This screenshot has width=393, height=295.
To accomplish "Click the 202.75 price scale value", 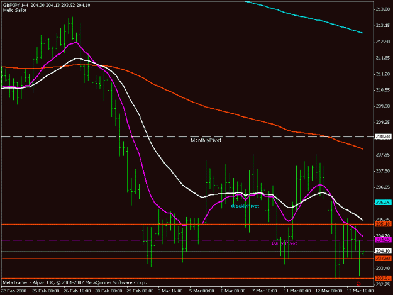I will pyautogui.click(x=383, y=285).
